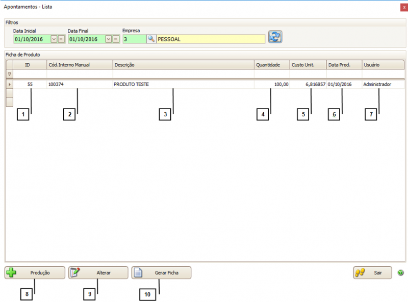Click the Sair button to exit
This screenshot has height=302, width=408.
tap(372, 273)
